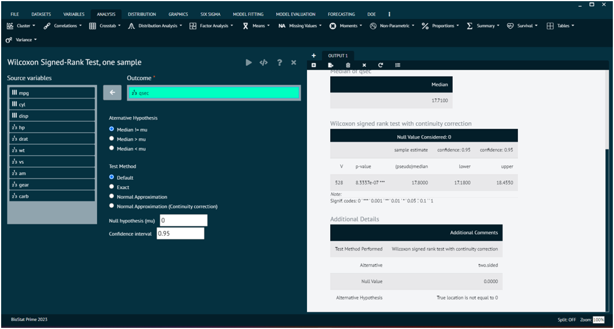Click Split: OFF in the status bar
The image size is (614, 329).
tap(567, 320)
